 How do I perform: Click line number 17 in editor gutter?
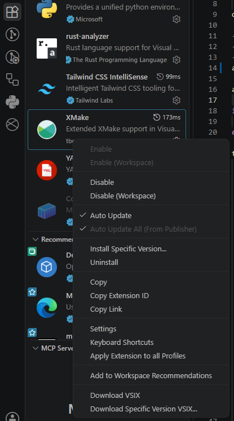coord(213,100)
